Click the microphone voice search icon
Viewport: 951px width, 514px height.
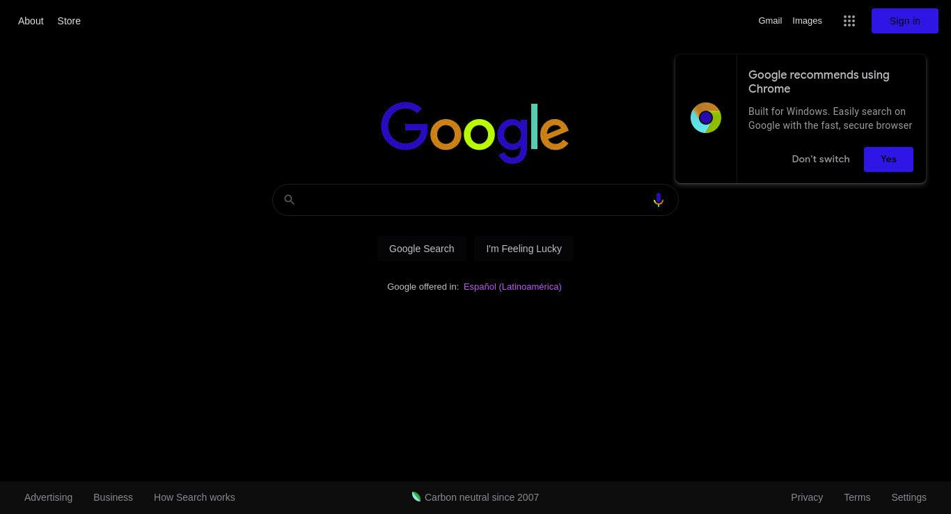658,200
